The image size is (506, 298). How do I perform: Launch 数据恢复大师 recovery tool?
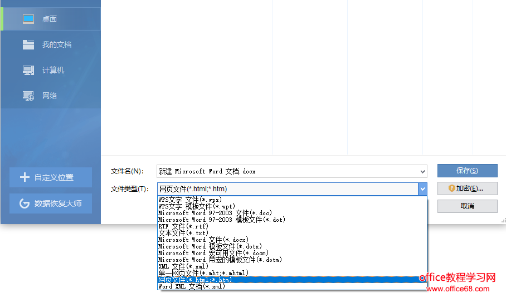51,203
